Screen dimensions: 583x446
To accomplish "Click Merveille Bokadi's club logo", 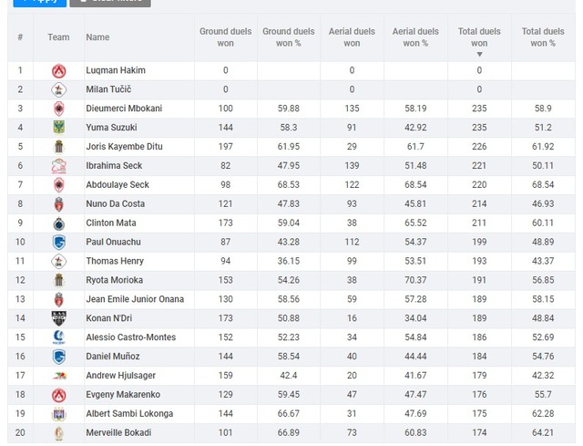I will tap(59, 433).
